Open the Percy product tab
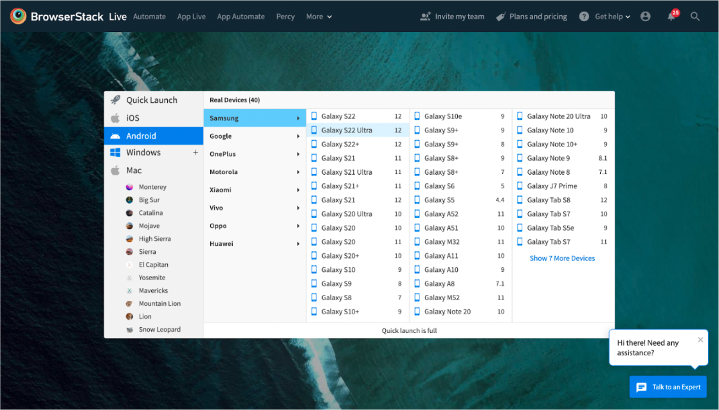Viewport: 719px width, 410px height. coord(285,17)
